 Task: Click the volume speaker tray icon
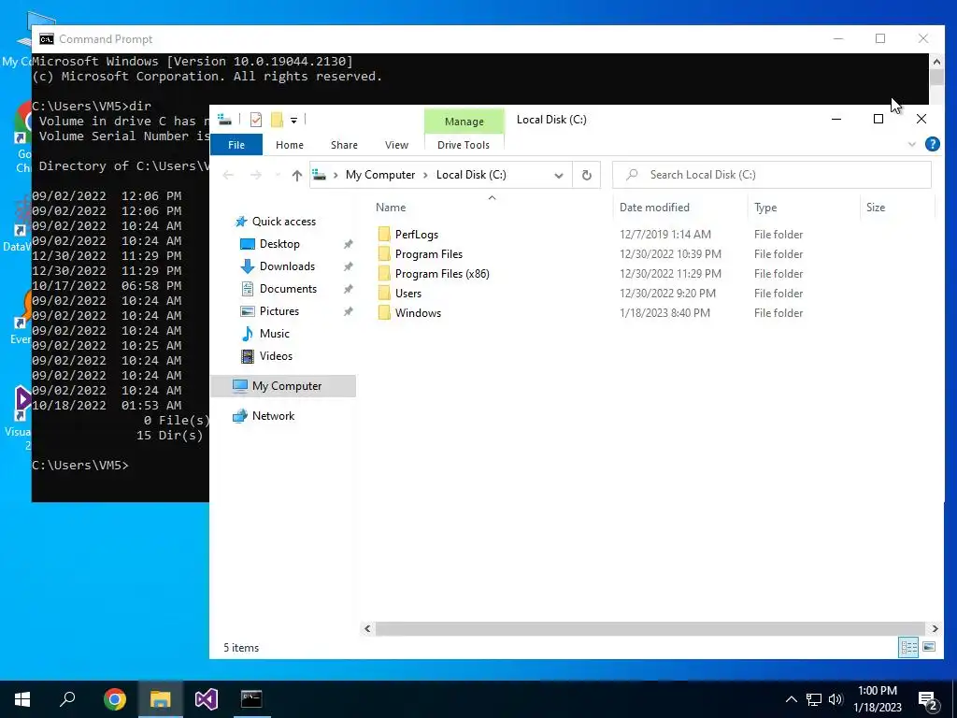pos(836,699)
